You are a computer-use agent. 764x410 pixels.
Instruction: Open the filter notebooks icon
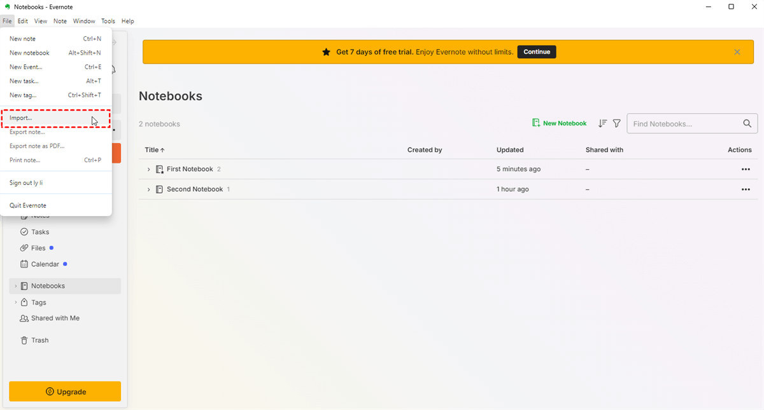point(616,123)
